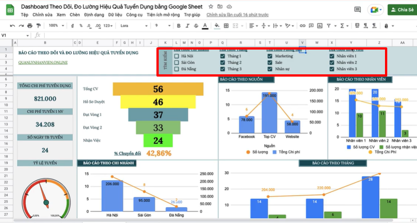Open the Công cụ menu
Screen dimensions: 417x223
134,15
